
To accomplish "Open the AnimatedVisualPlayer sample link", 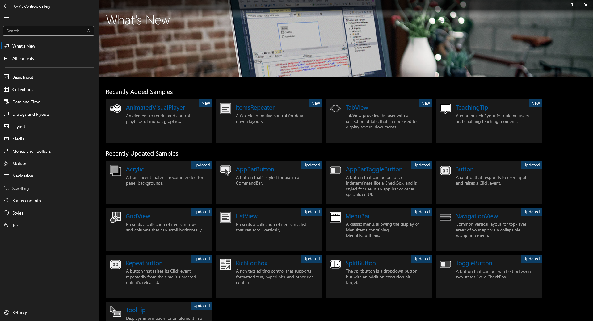I will tap(155, 107).
